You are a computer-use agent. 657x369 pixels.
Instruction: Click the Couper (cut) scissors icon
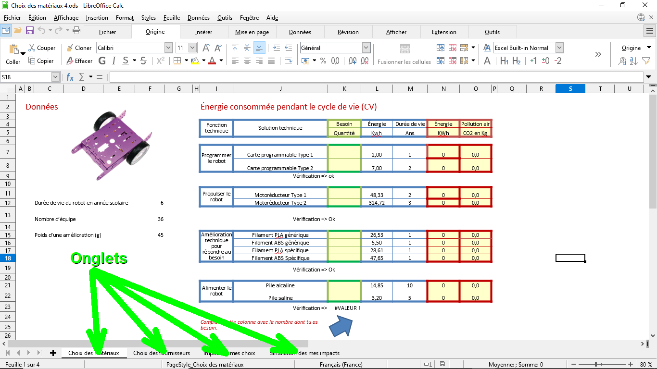click(x=32, y=48)
